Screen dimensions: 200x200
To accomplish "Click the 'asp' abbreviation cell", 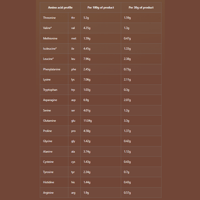I will [x=74, y=100].
